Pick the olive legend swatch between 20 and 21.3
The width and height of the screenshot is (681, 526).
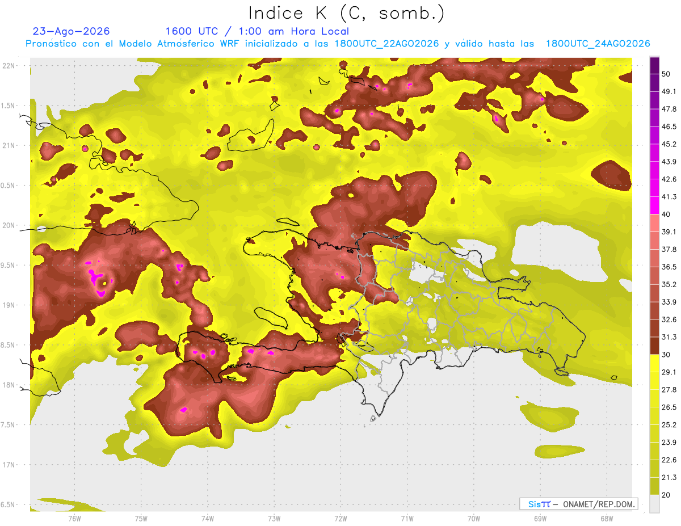654,486
